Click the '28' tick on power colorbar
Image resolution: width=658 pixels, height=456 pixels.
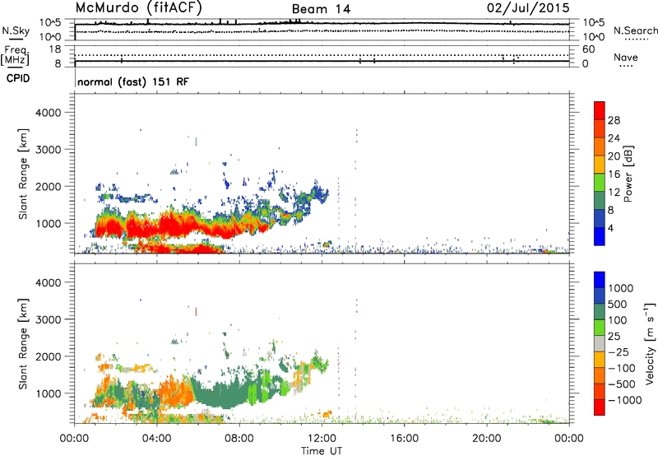[x=614, y=120]
